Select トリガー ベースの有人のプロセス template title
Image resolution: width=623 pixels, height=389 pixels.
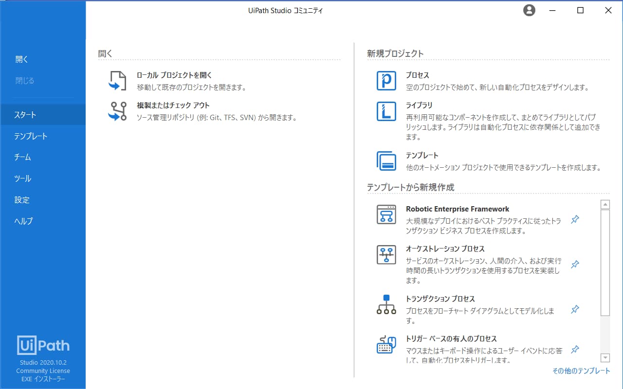point(451,339)
